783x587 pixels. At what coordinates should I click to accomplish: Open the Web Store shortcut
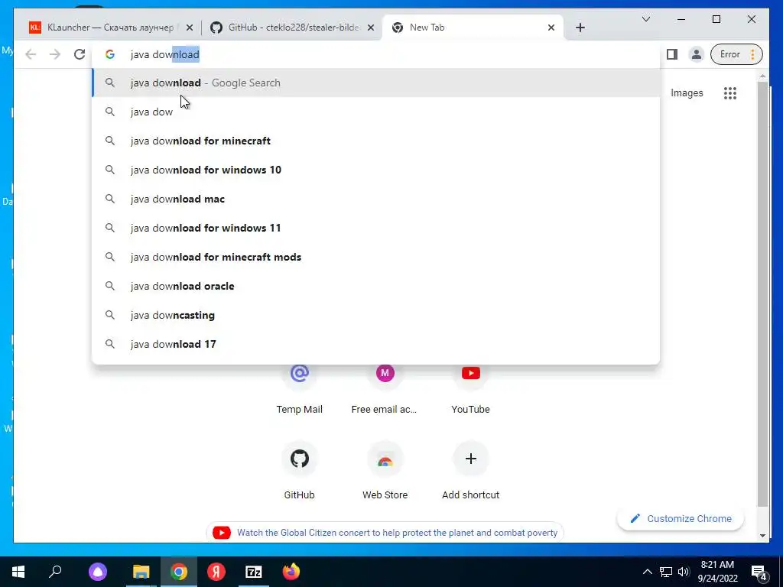tap(385, 472)
